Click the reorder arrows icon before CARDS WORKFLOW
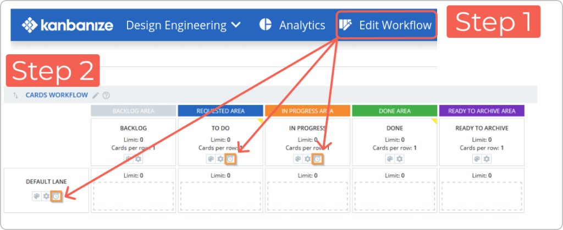 (15, 96)
